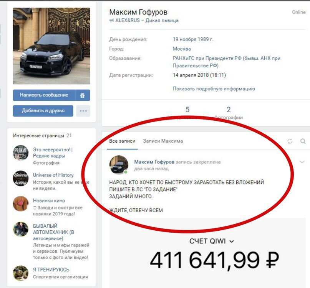Send a gift via gift icon button

pos(83,95)
